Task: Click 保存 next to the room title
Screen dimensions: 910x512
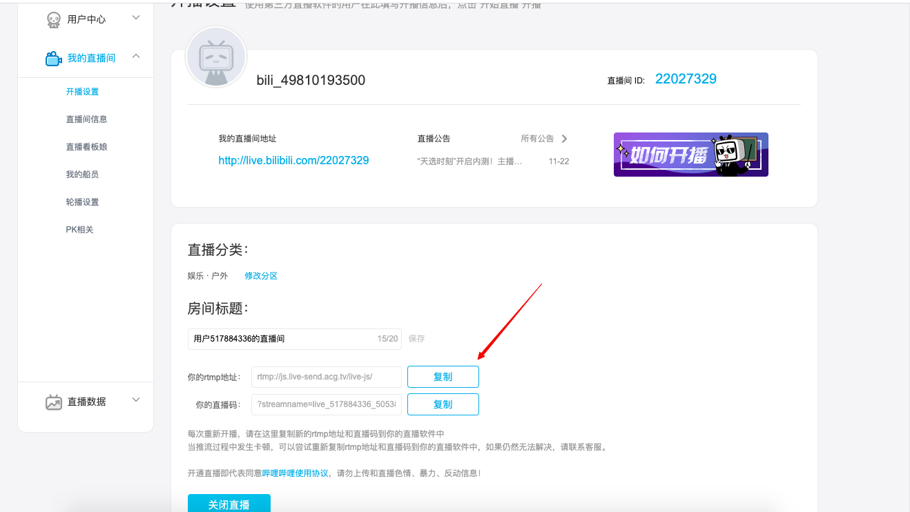Action: [417, 339]
